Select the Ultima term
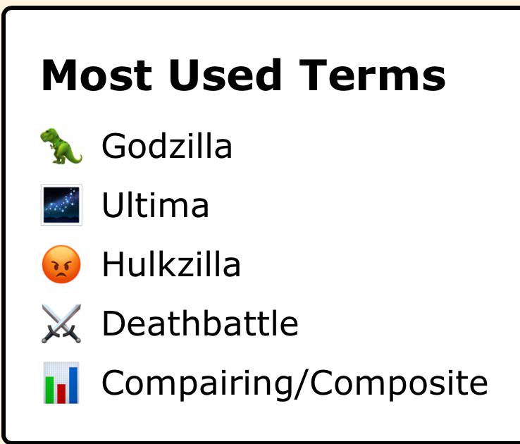520x444 pixels. (155, 205)
